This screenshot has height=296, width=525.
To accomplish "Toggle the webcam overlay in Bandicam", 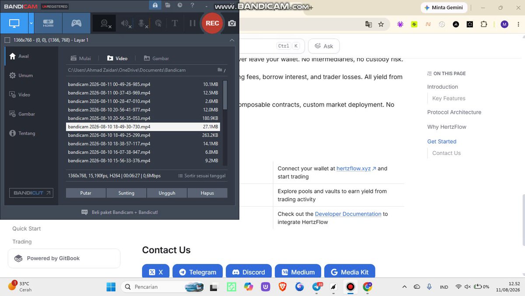I will 105,23.
